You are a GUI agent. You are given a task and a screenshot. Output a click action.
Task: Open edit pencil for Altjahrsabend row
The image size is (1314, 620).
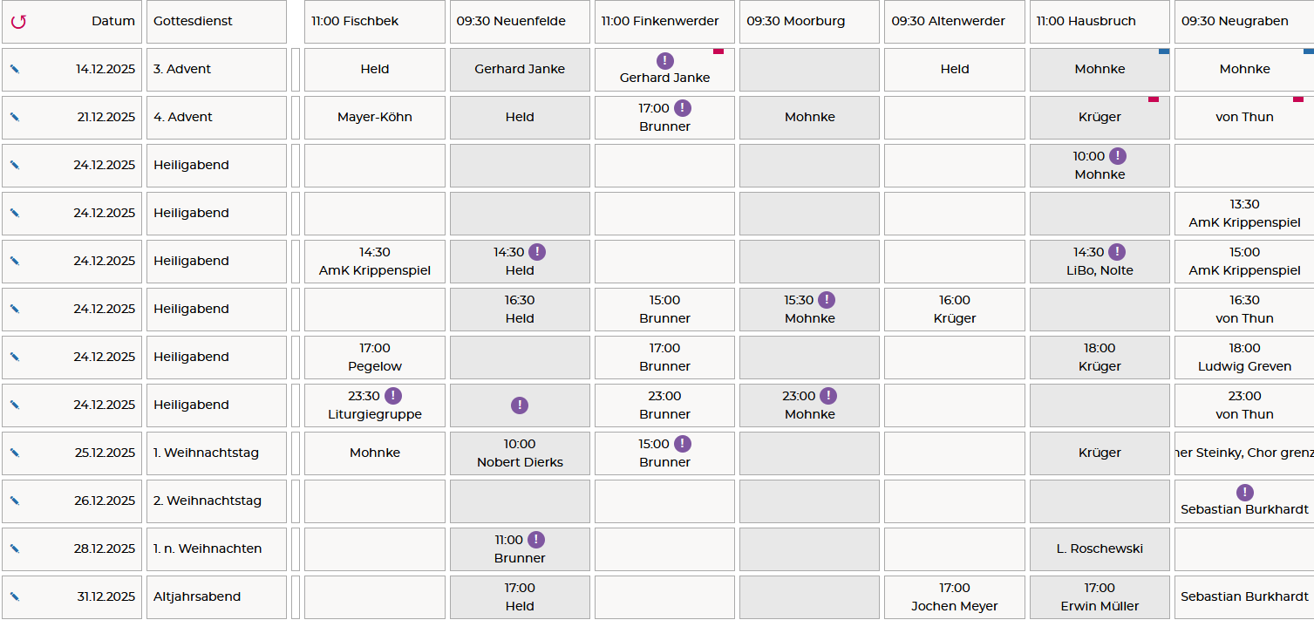click(x=15, y=596)
